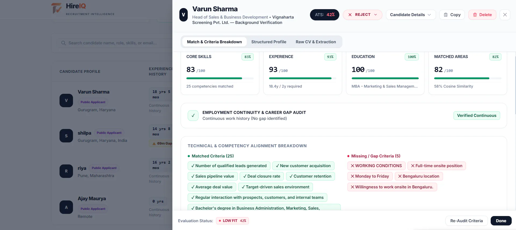Close the candidate details panel
This screenshot has height=230, width=516.
pos(505,15)
